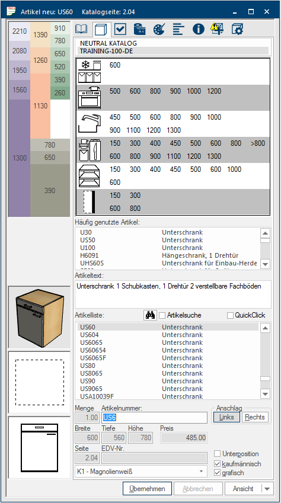Expand the Ansicht button dropdown arrow

tap(267, 489)
